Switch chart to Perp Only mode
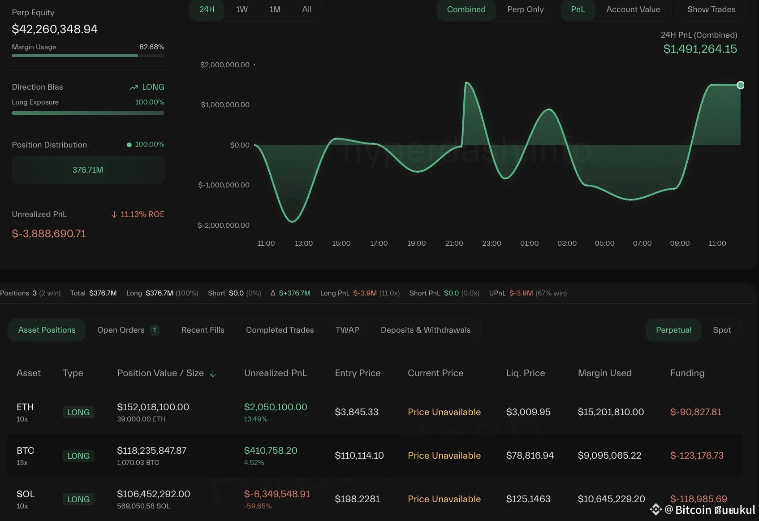Viewport: 759px width, 521px height. click(x=525, y=9)
